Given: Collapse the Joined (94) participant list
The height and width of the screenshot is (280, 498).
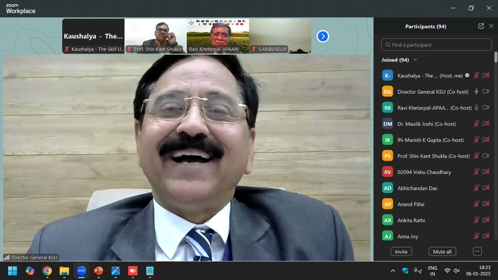Looking at the screenshot, I should click(414, 60).
